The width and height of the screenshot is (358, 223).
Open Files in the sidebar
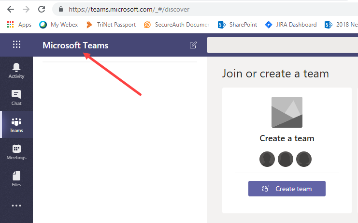point(16,178)
